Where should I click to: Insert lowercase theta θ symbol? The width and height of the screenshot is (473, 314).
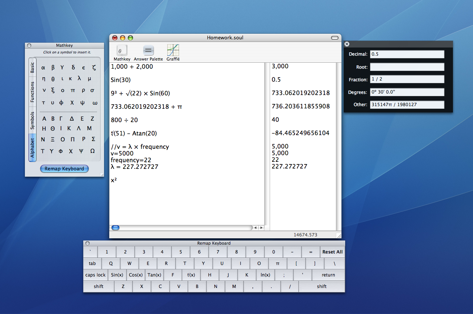(x=53, y=79)
